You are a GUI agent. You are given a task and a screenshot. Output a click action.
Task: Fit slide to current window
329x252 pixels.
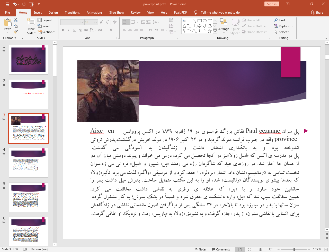pyautogui.click(x=326, y=249)
